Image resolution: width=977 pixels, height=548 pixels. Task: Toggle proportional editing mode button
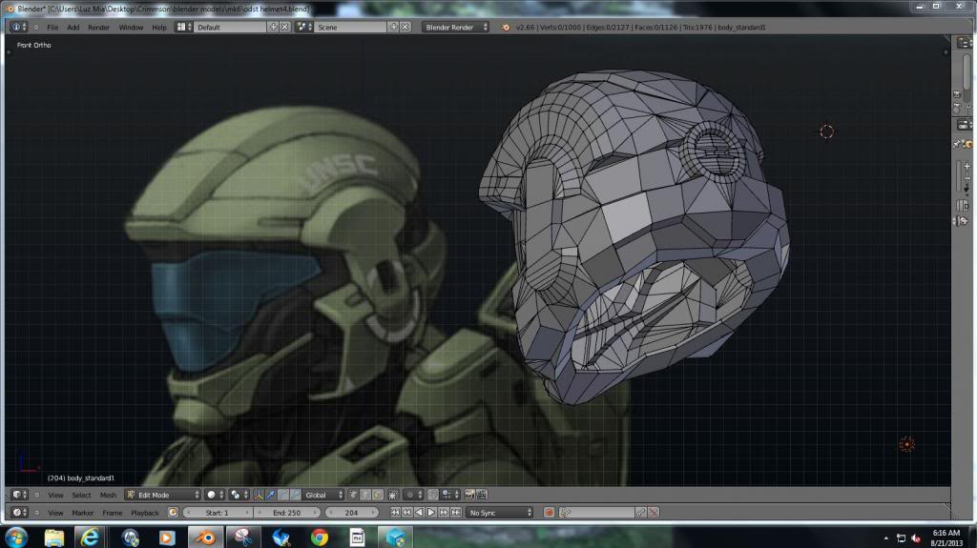(412, 495)
